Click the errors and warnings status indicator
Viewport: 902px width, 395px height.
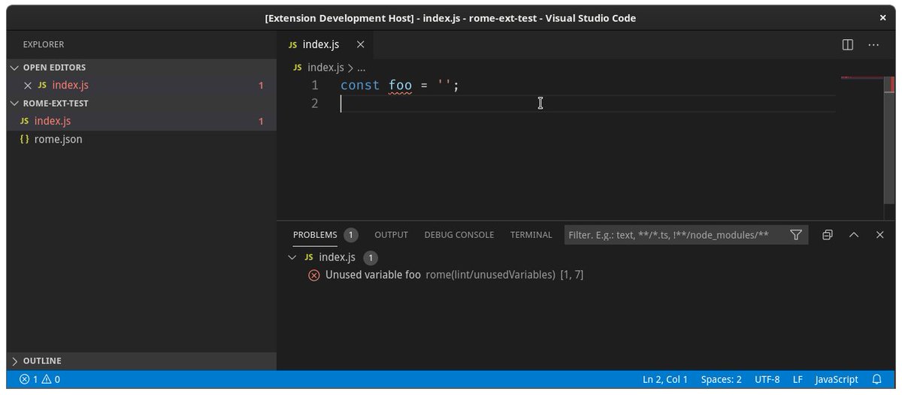coord(40,379)
